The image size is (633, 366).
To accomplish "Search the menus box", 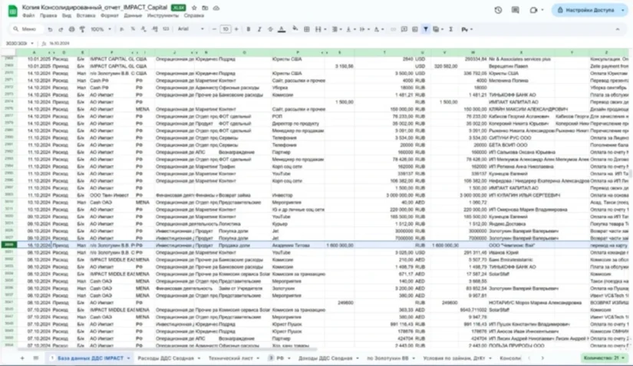I will 25,29.
